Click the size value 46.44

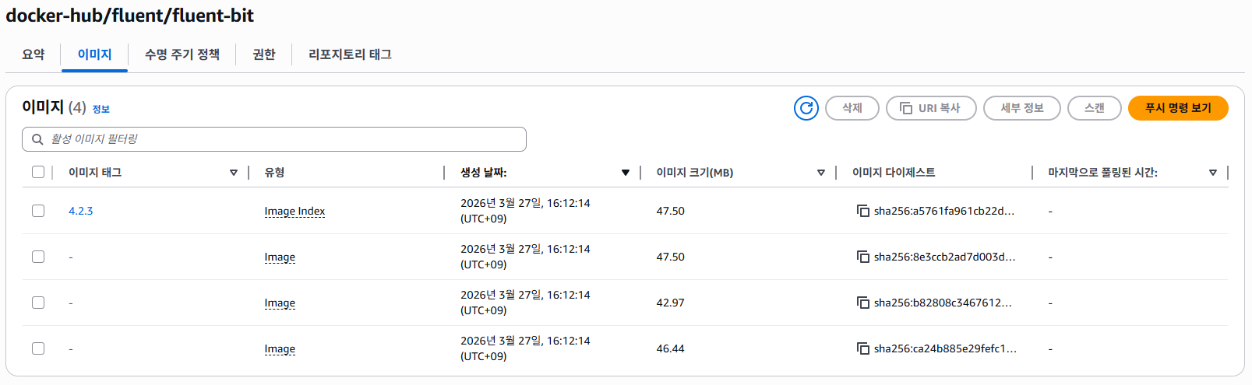click(670, 348)
